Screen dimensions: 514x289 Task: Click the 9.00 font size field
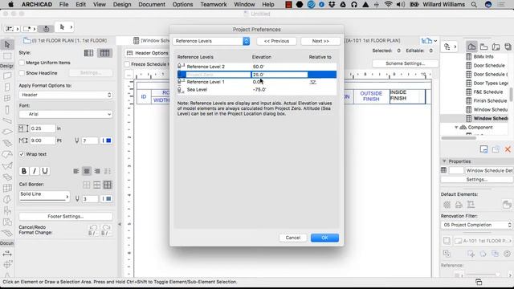(43, 140)
